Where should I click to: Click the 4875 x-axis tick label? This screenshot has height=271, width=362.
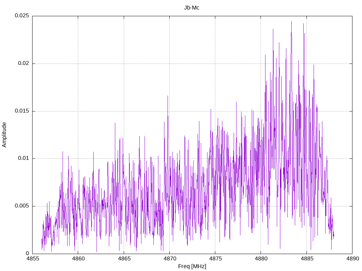pos(216,259)
